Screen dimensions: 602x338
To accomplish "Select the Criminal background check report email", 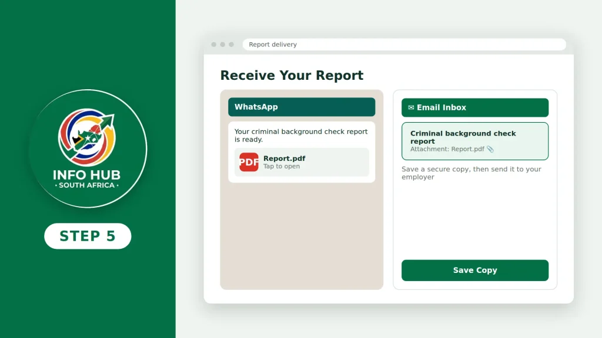I will click(x=475, y=141).
